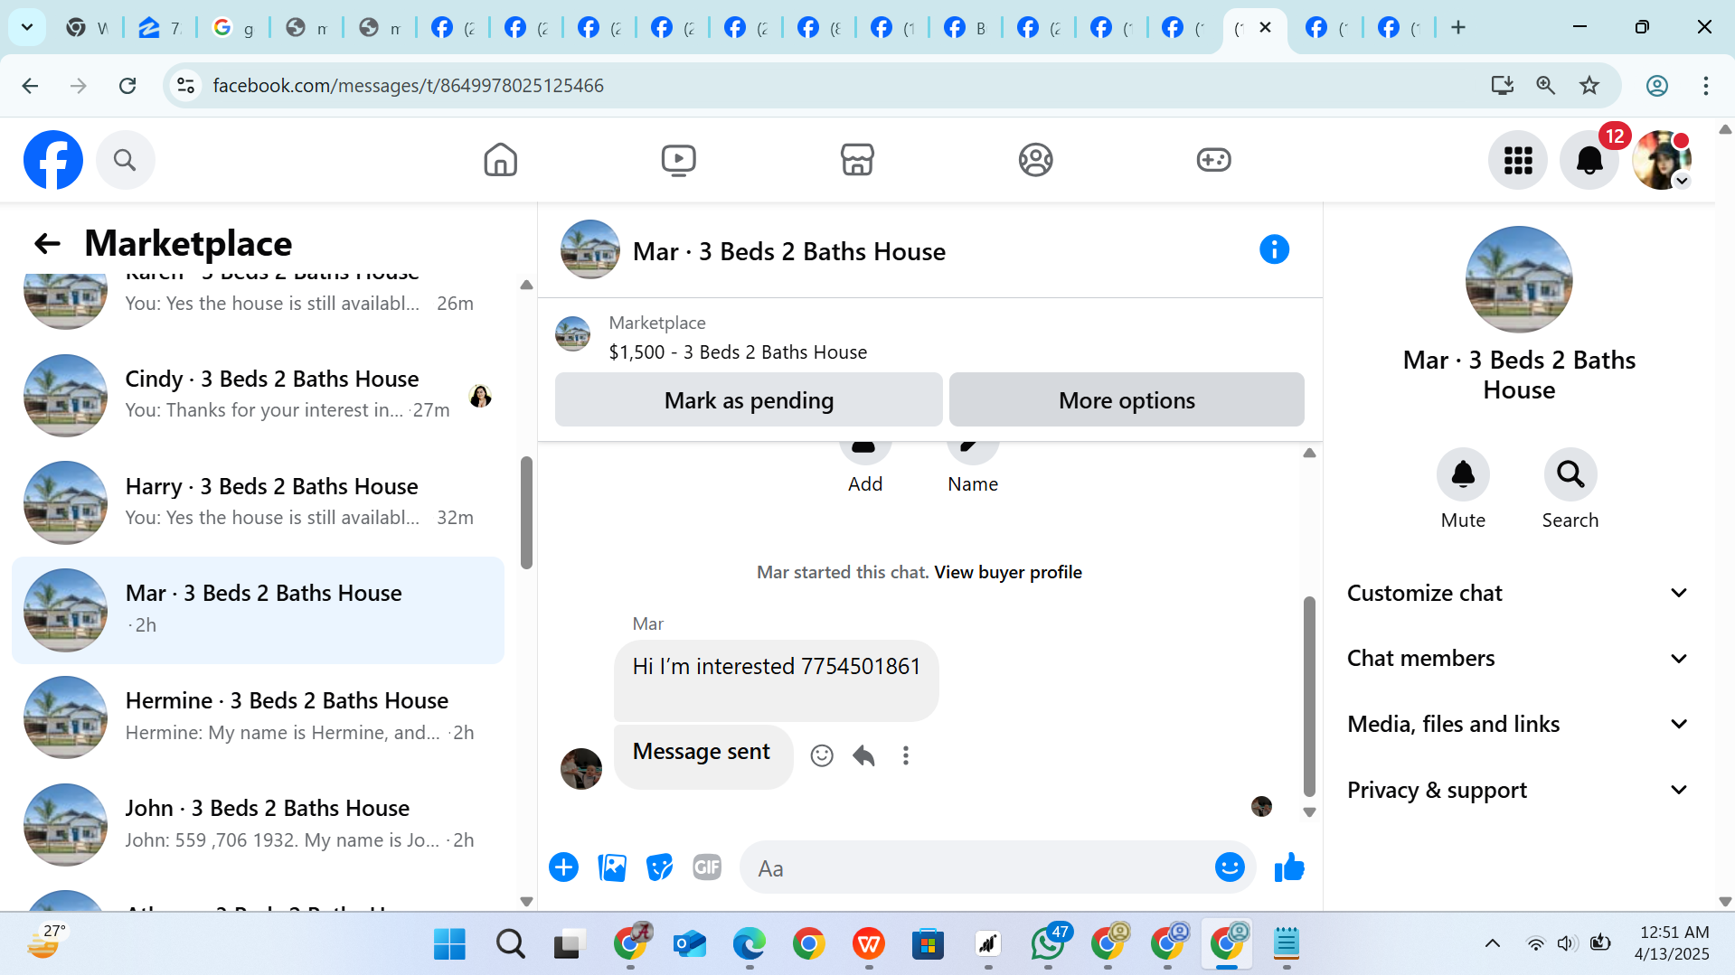
Task: Bookmark this page with the star icon
Action: (x=1589, y=86)
